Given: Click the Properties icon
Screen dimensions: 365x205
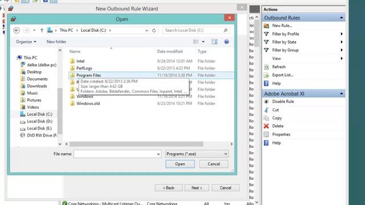Looking at the screenshot, I should pos(266,134).
